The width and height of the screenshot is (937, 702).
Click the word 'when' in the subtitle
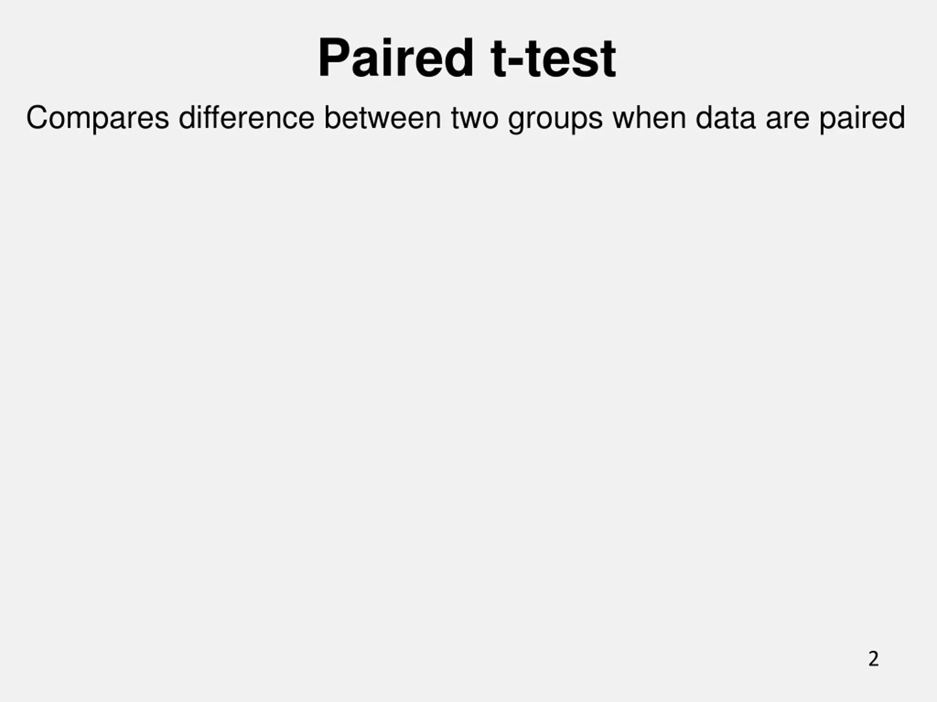tap(649, 117)
